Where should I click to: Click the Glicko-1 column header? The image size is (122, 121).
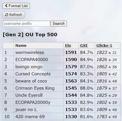coord(104,46)
